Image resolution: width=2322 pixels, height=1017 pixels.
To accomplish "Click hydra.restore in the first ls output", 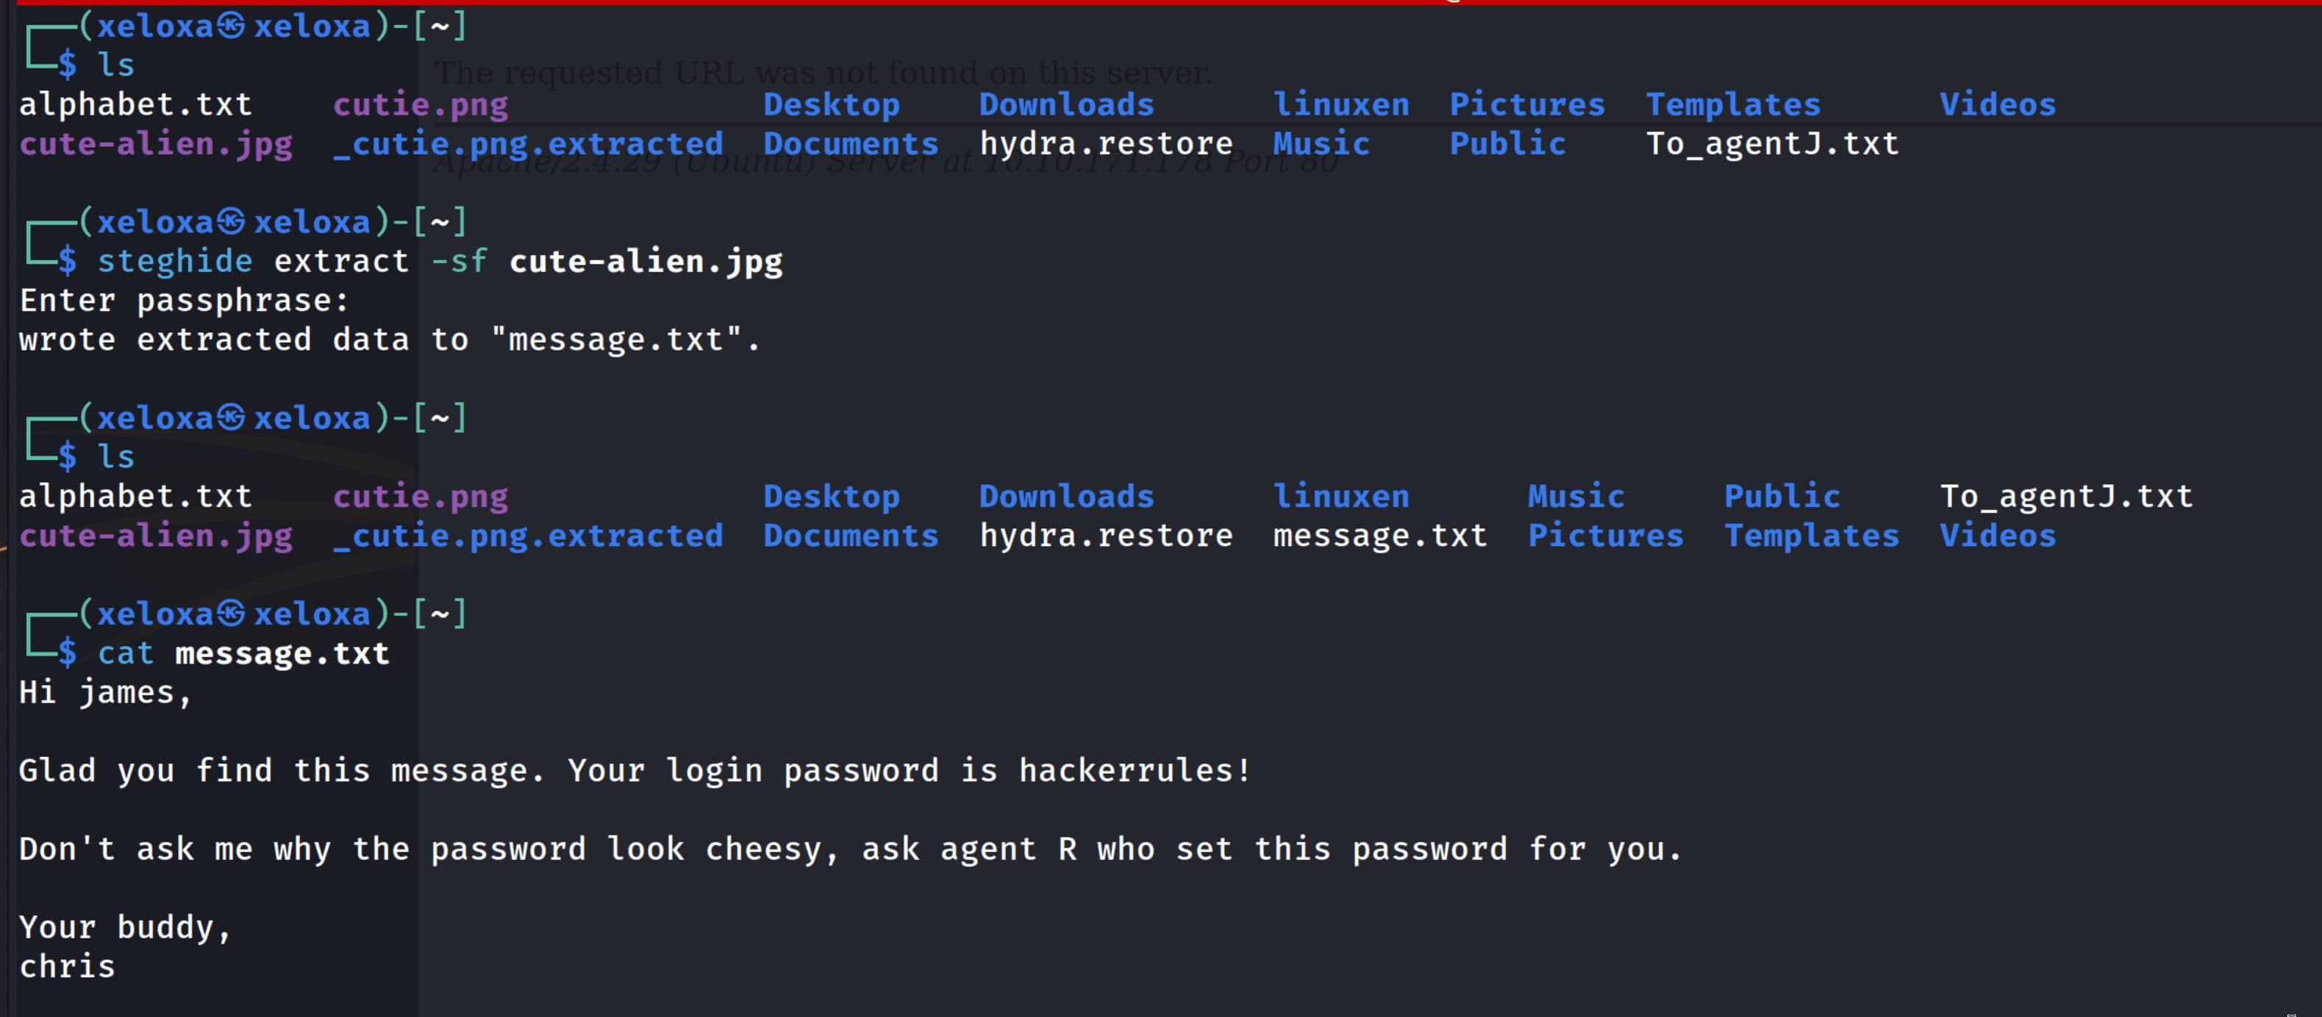I will tap(1105, 144).
